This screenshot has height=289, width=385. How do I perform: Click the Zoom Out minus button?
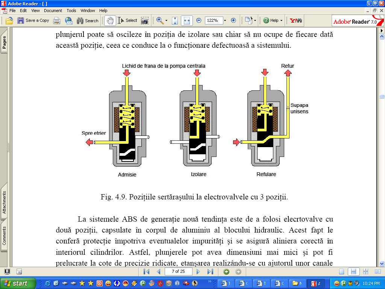pos(199,21)
